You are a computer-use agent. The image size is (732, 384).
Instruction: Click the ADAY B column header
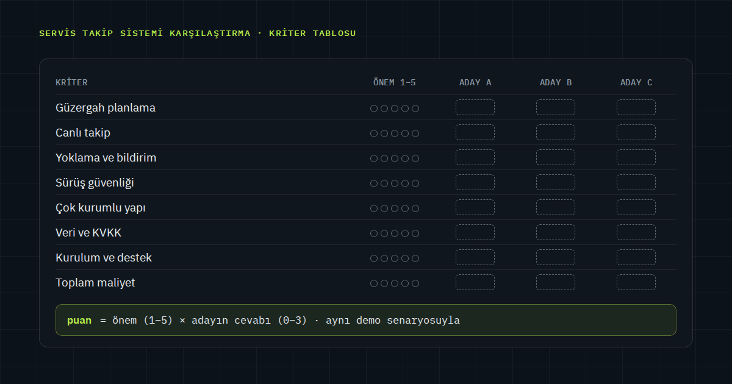[556, 82]
